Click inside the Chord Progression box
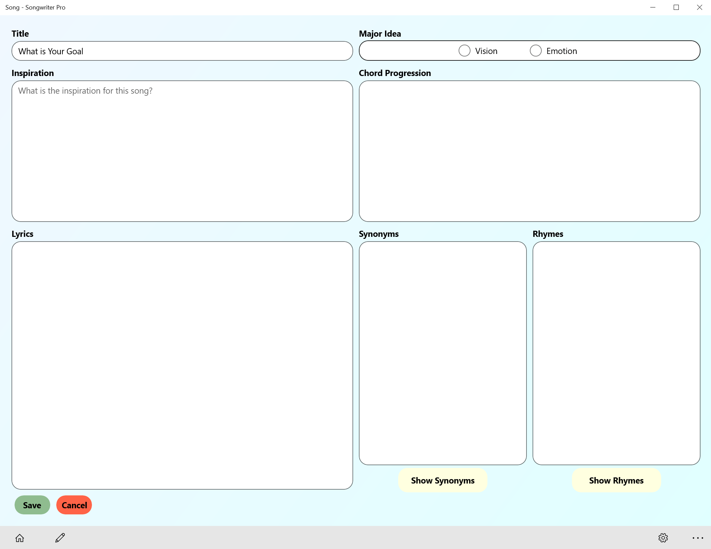 coord(529,151)
